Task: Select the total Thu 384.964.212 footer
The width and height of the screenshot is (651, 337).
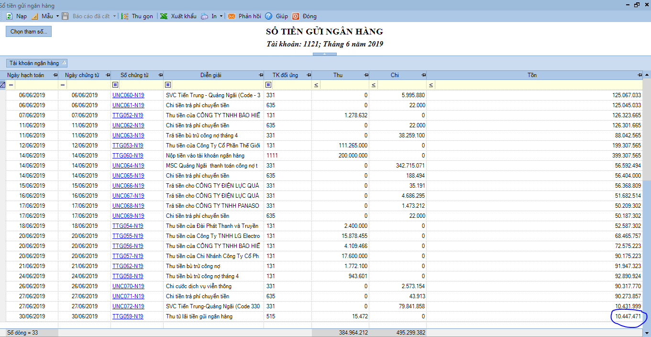Action: pos(341,333)
